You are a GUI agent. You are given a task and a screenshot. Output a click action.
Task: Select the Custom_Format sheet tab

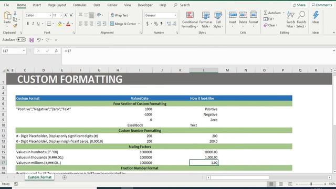pos(39,177)
